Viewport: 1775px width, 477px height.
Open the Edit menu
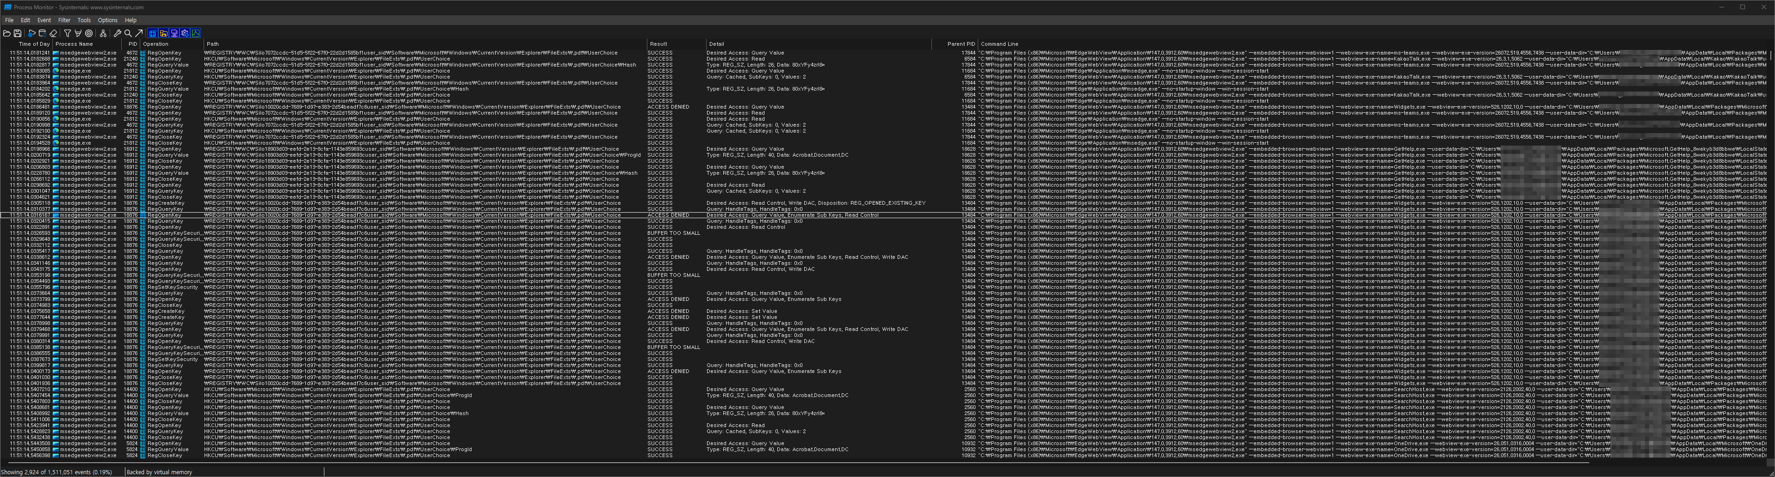pos(25,20)
